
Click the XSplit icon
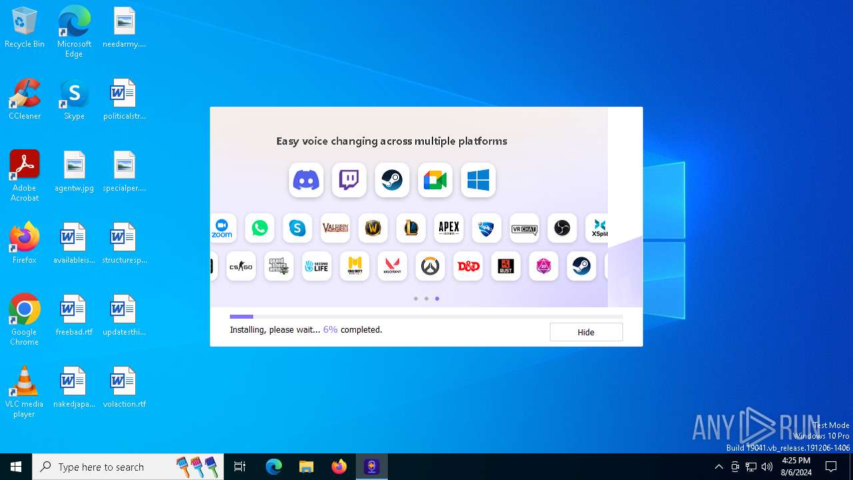point(597,229)
